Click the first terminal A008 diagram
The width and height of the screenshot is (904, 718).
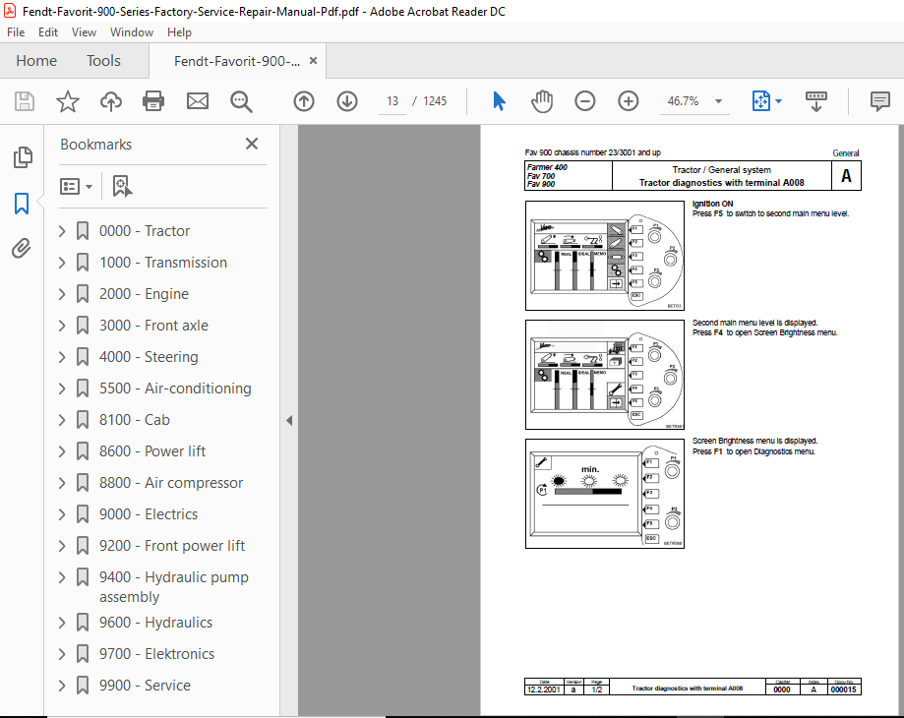point(605,256)
